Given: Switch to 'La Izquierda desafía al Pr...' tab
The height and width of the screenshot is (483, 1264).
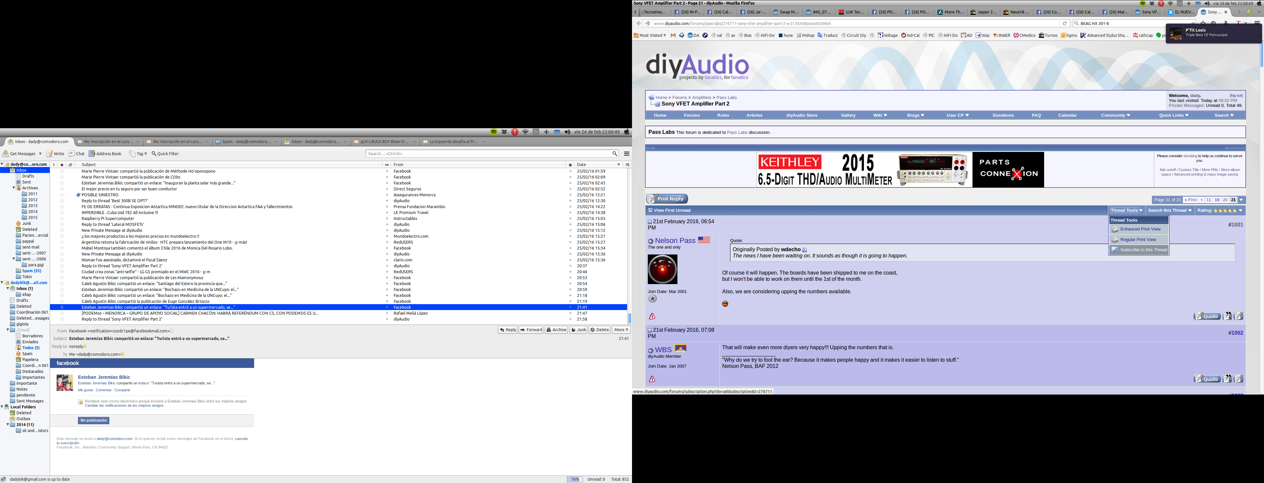Looking at the screenshot, I should pos(453,142).
